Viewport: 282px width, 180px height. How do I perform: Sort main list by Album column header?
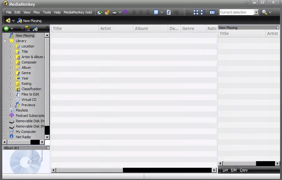(150, 29)
